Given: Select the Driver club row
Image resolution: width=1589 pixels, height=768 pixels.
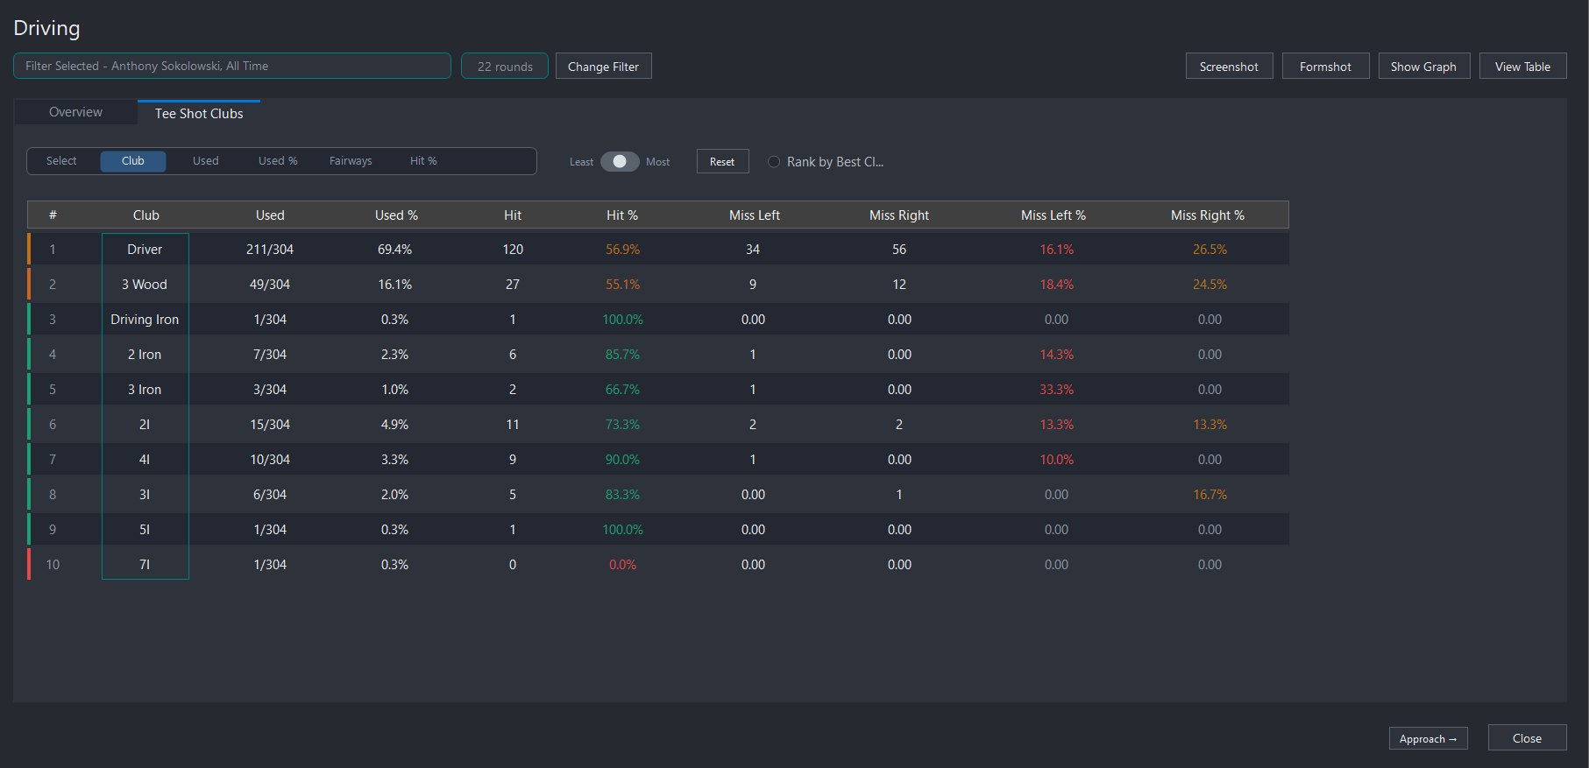Looking at the screenshot, I should pos(658,249).
